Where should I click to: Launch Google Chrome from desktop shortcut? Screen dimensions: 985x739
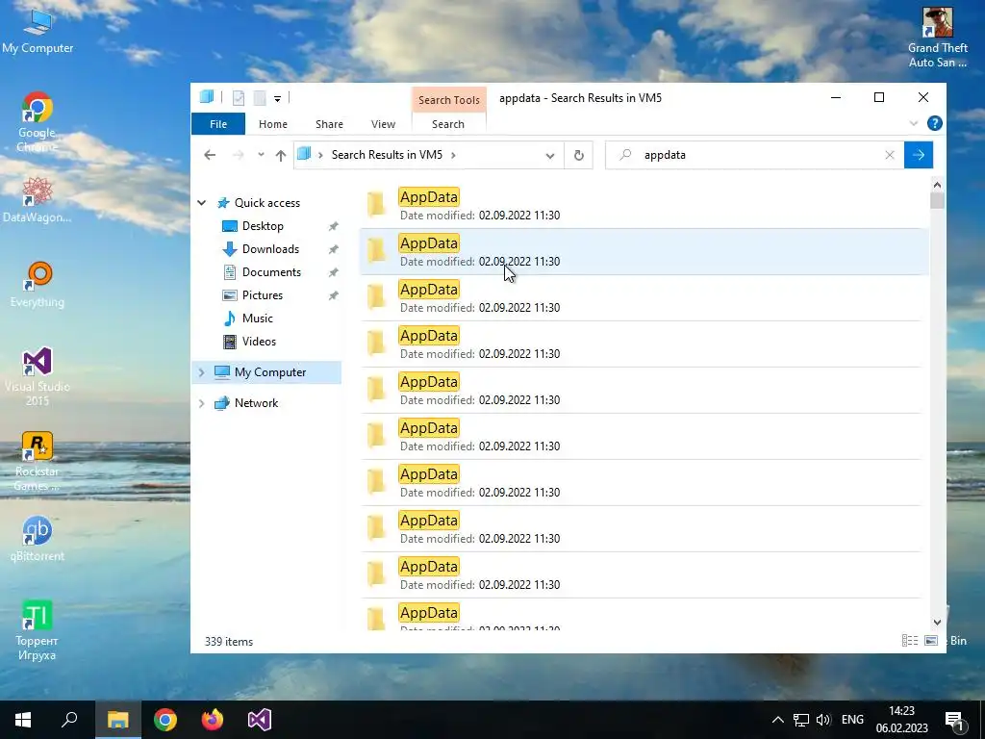pyautogui.click(x=38, y=122)
